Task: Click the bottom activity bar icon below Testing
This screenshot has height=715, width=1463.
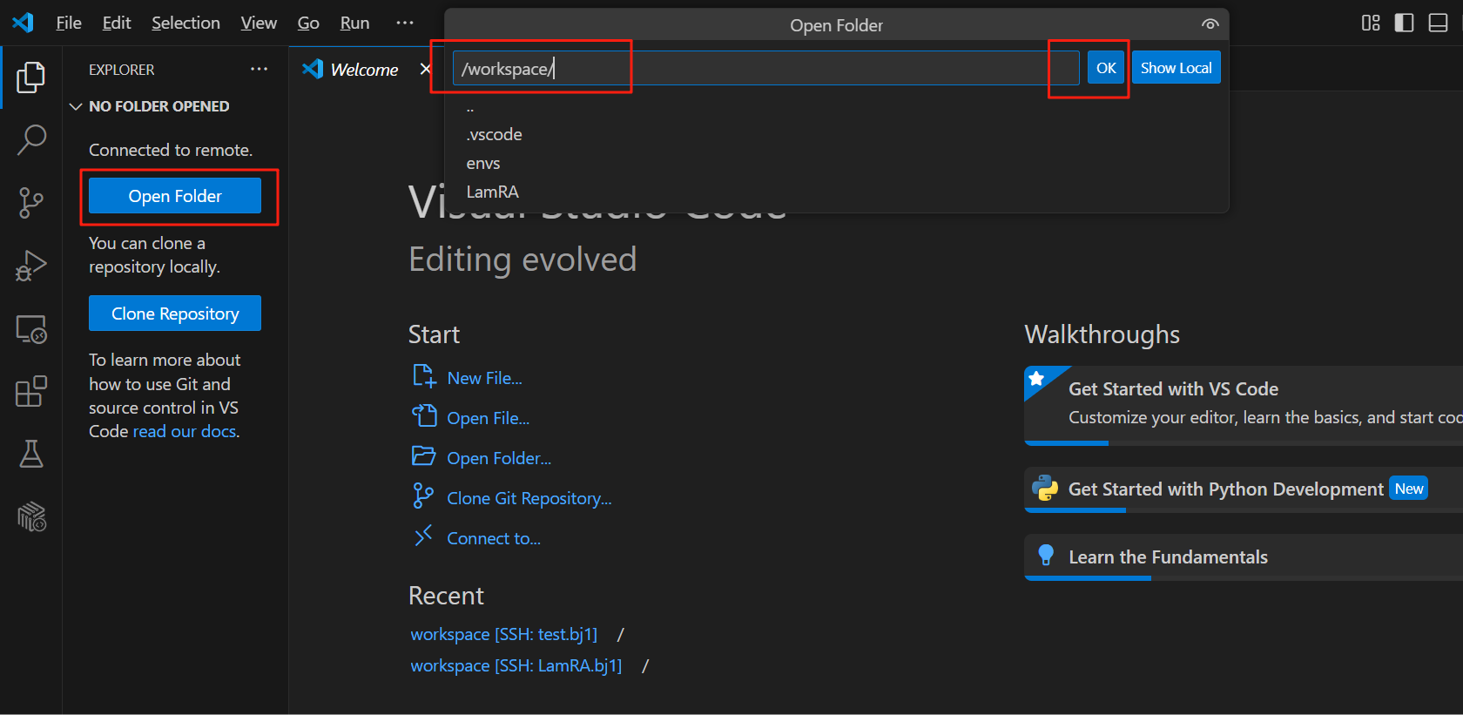Action: click(31, 516)
